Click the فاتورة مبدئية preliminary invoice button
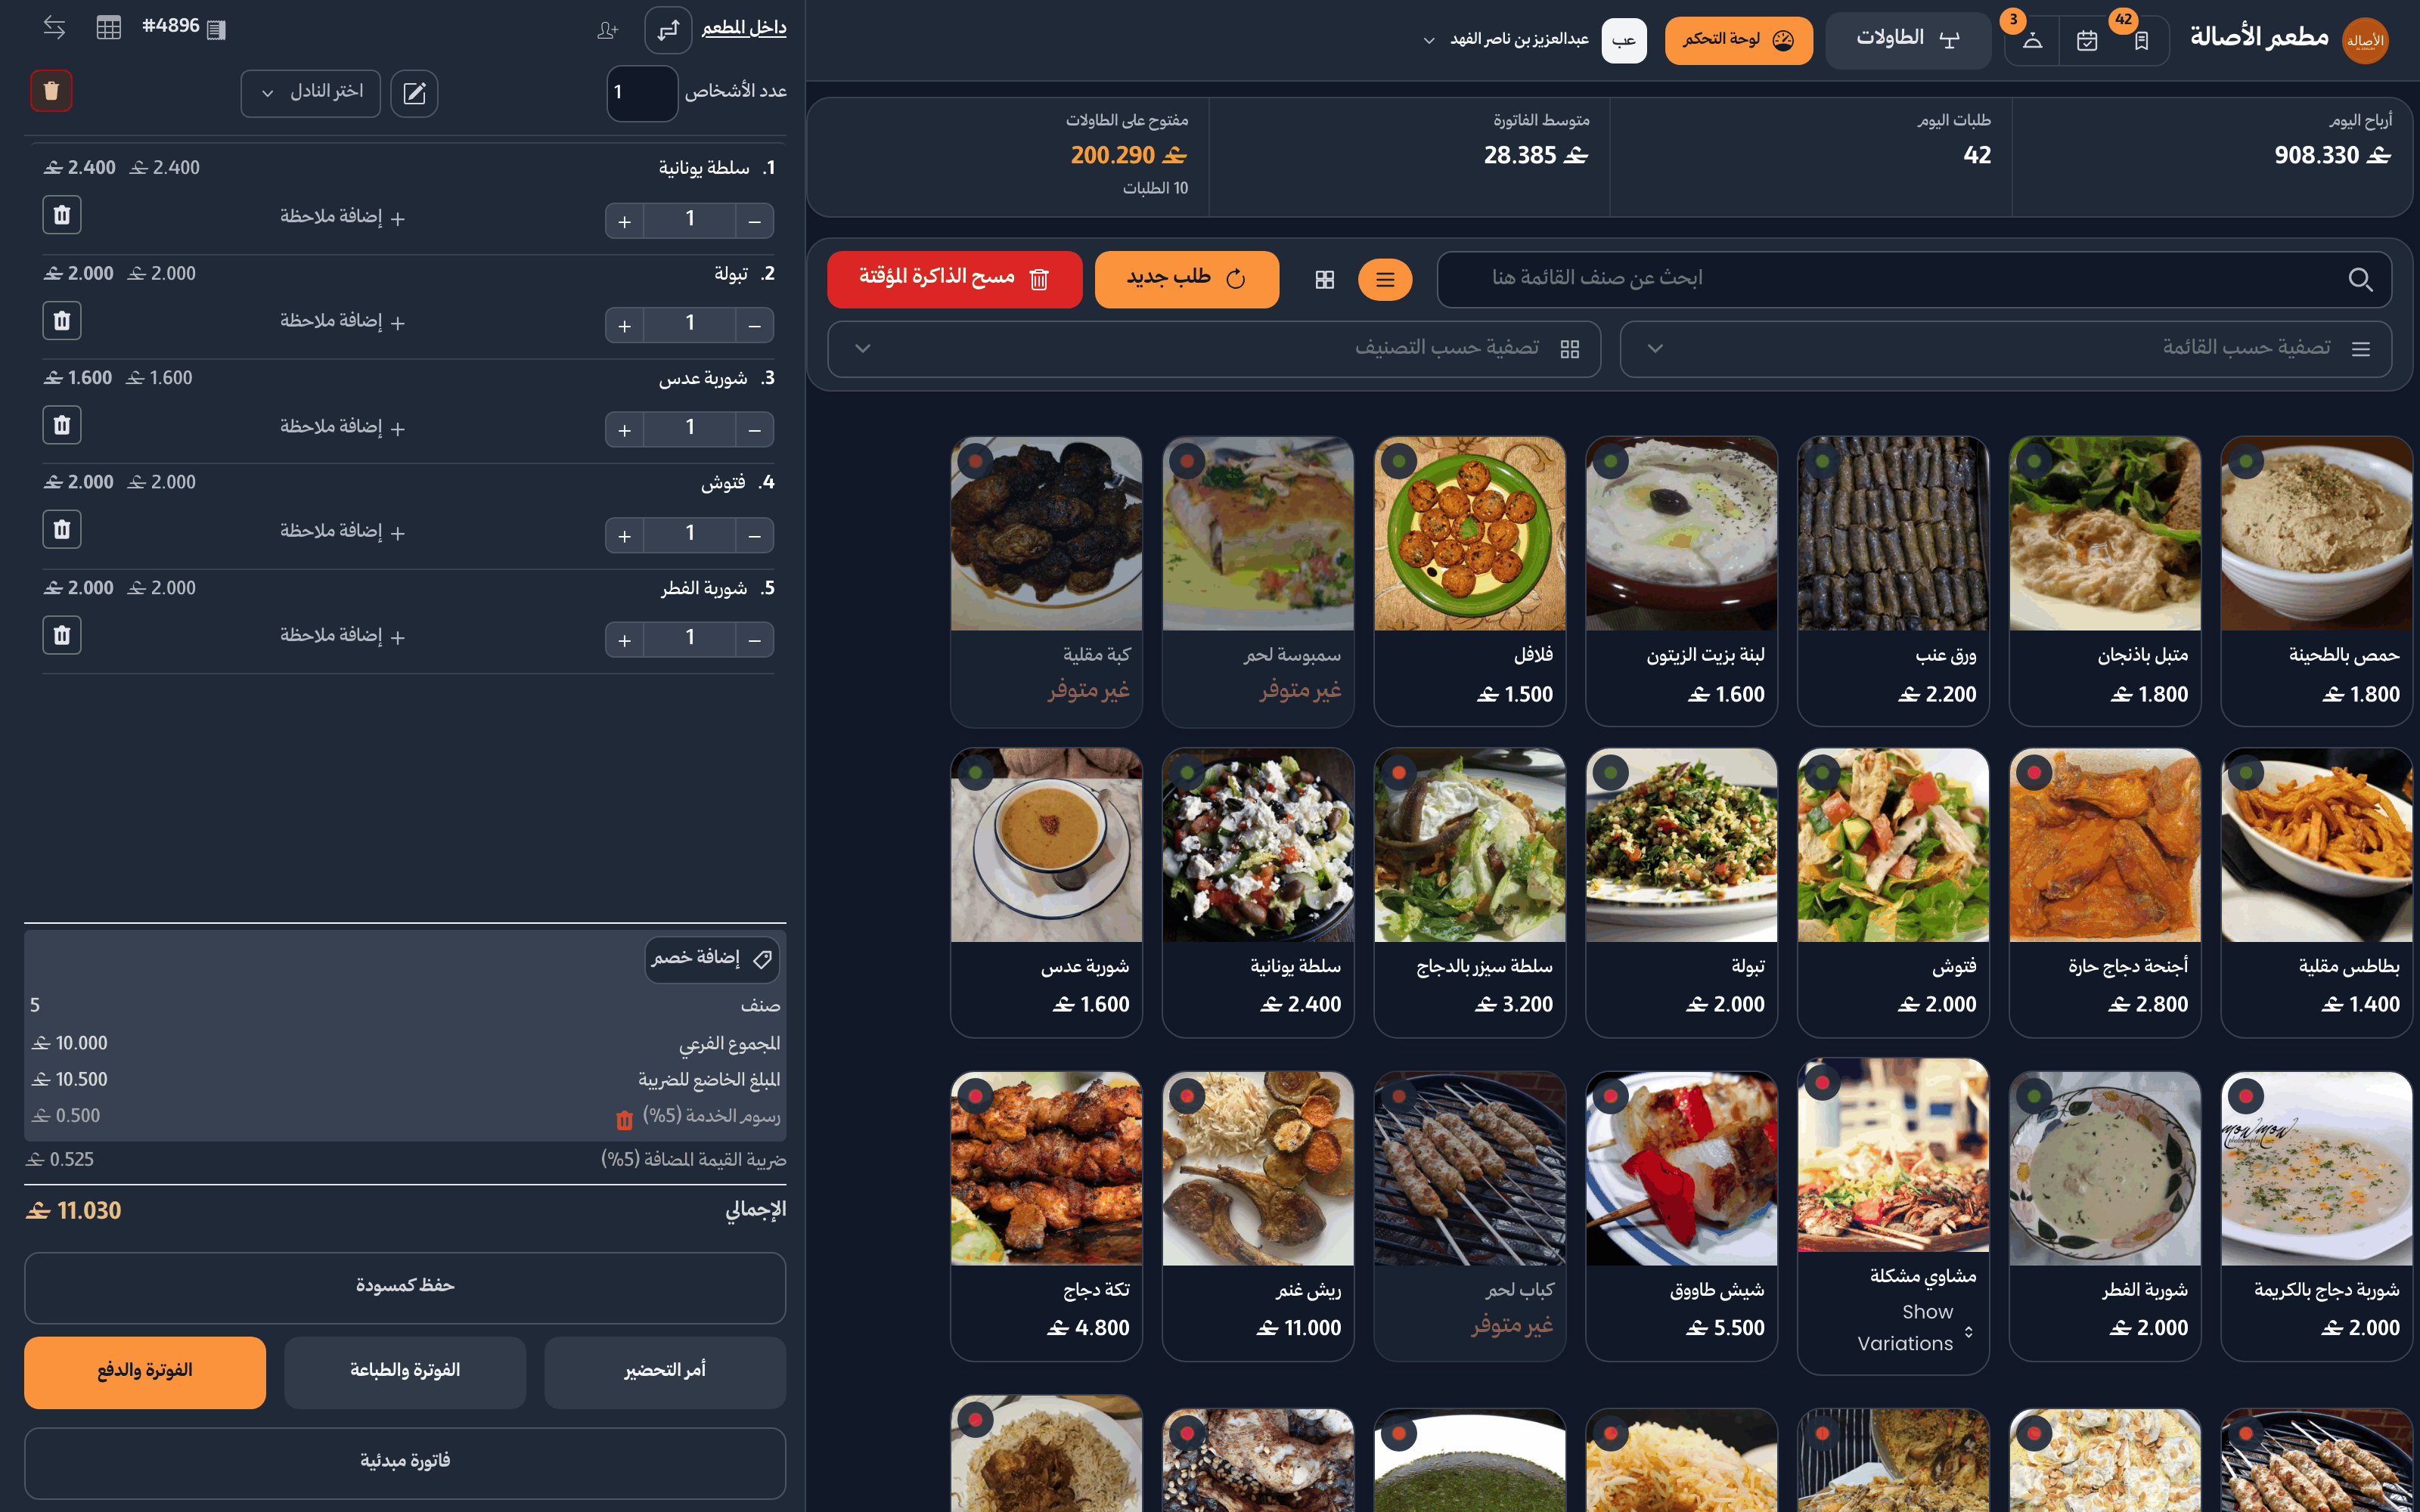 (405, 1462)
